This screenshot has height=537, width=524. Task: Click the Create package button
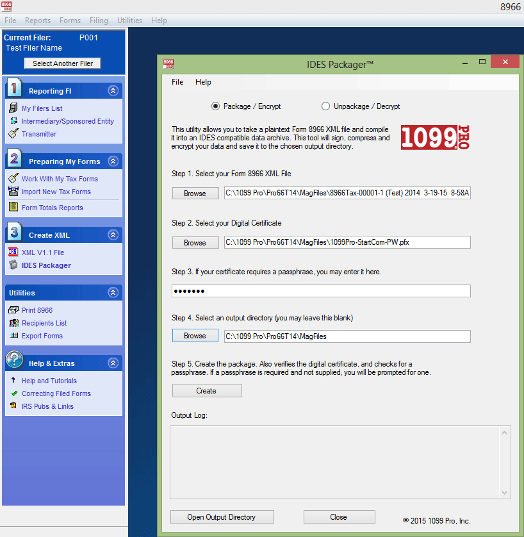tap(207, 391)
